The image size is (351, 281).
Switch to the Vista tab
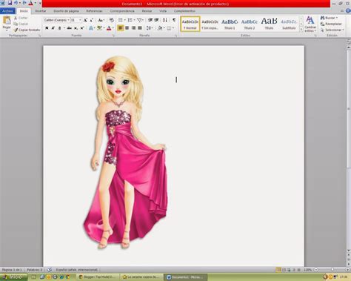pos(163,11)
